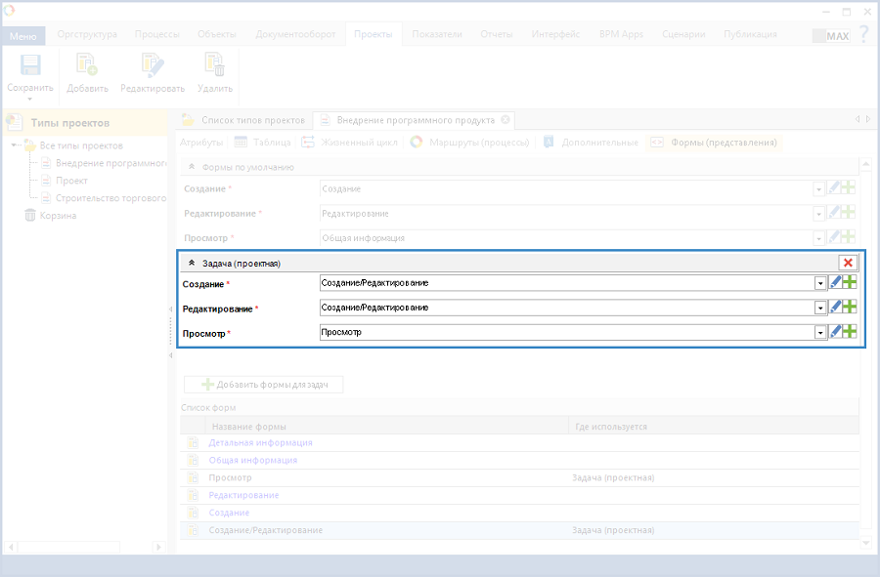Click pencil icon for task Редактирование form
This screenshot has height=577, width=880.
click(x=834, y=308)
